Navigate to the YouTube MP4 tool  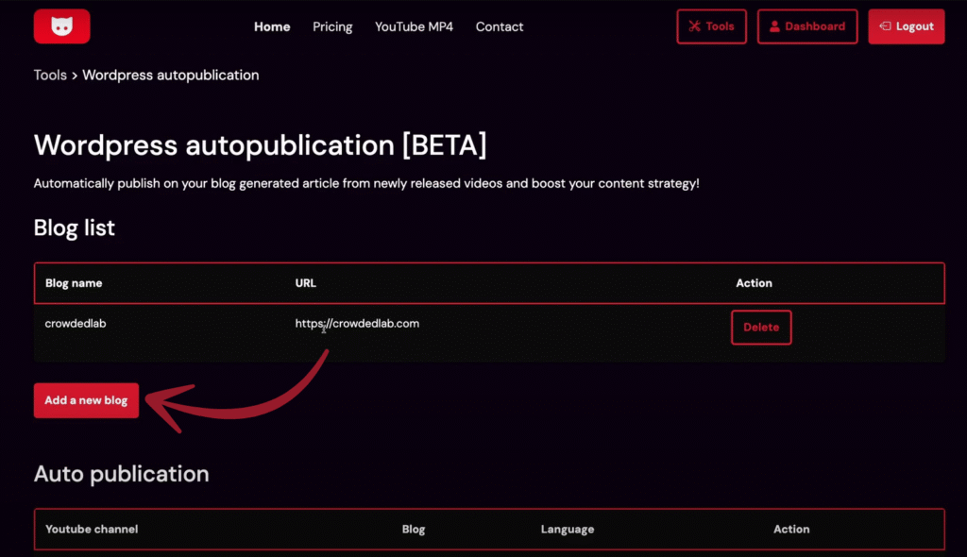coord(414,26)
